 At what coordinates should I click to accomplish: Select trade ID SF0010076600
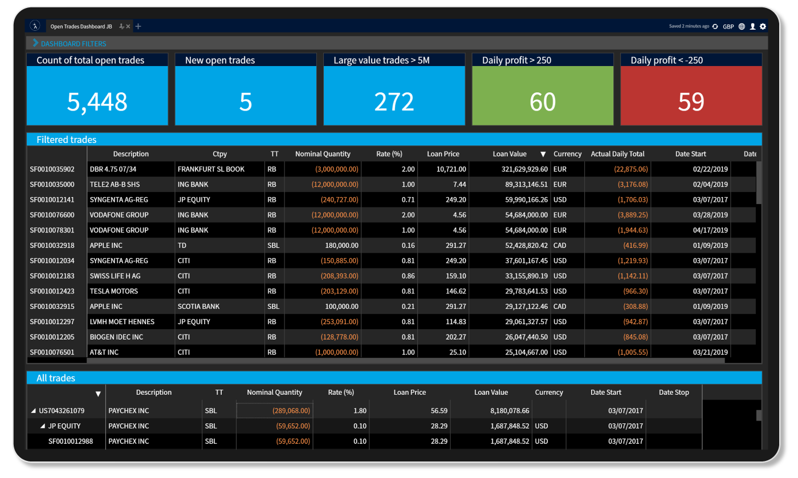[x=52, y=215]
